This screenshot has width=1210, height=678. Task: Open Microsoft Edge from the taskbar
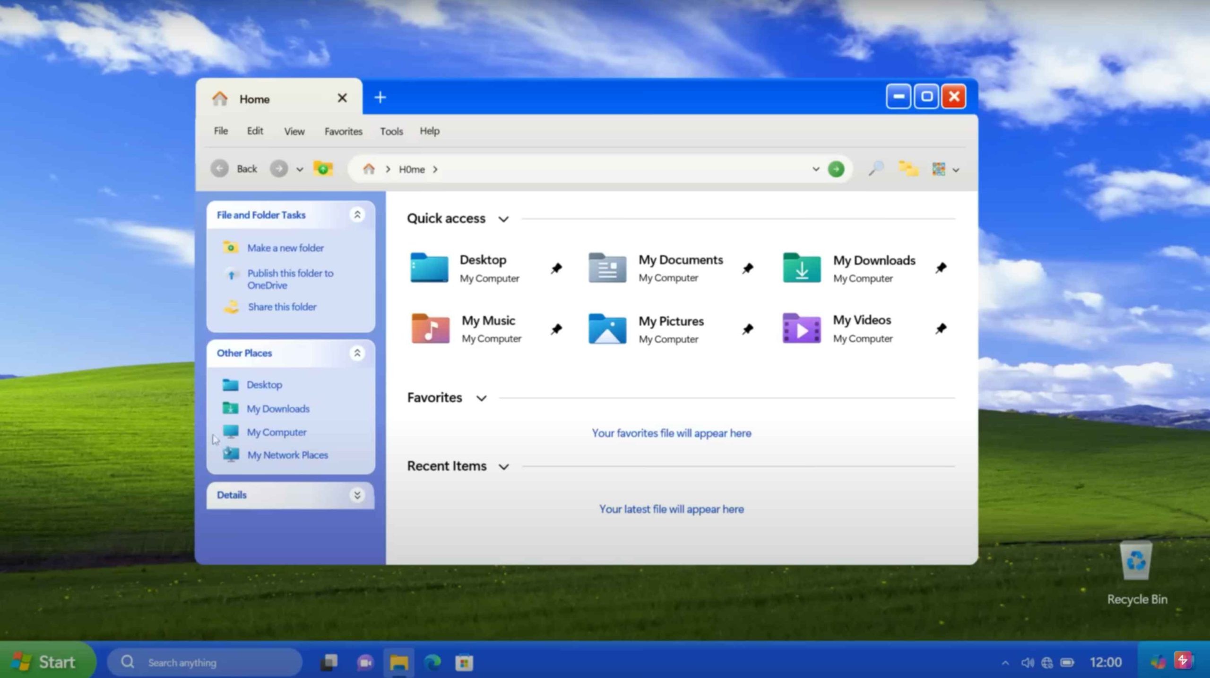click(x=432, y=662)
